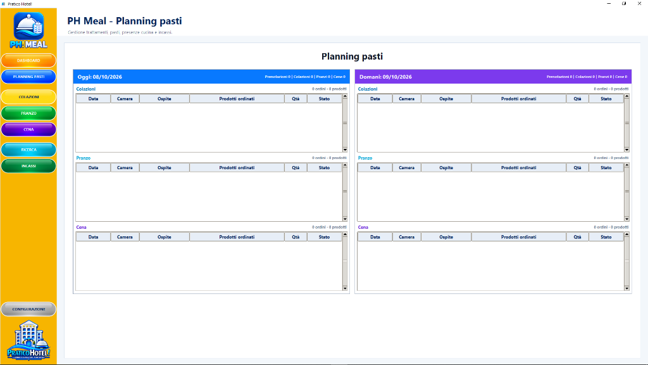648x365 pixels.
Task: Click Ospite header in today's Colazioni table
Action: [165, 98]
